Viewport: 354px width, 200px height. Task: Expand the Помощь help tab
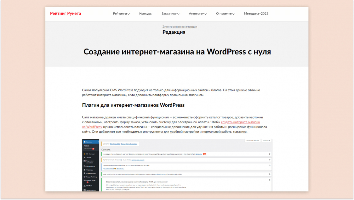pos(267,140)
